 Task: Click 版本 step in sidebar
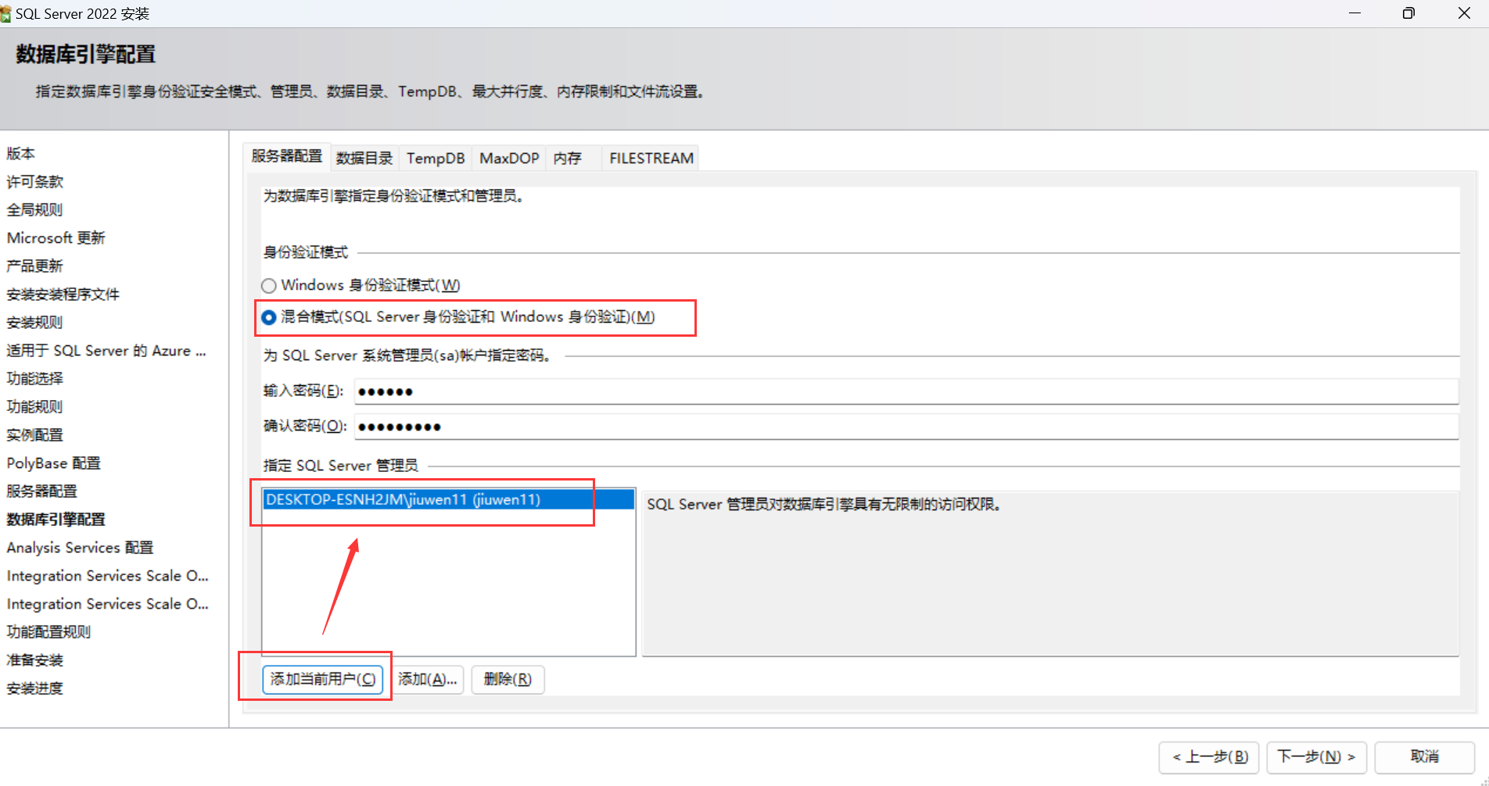click(x=21, y=154)
